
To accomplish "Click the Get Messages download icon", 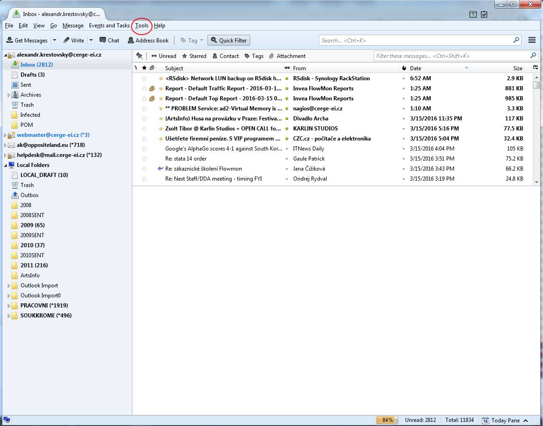I will 9,40.
